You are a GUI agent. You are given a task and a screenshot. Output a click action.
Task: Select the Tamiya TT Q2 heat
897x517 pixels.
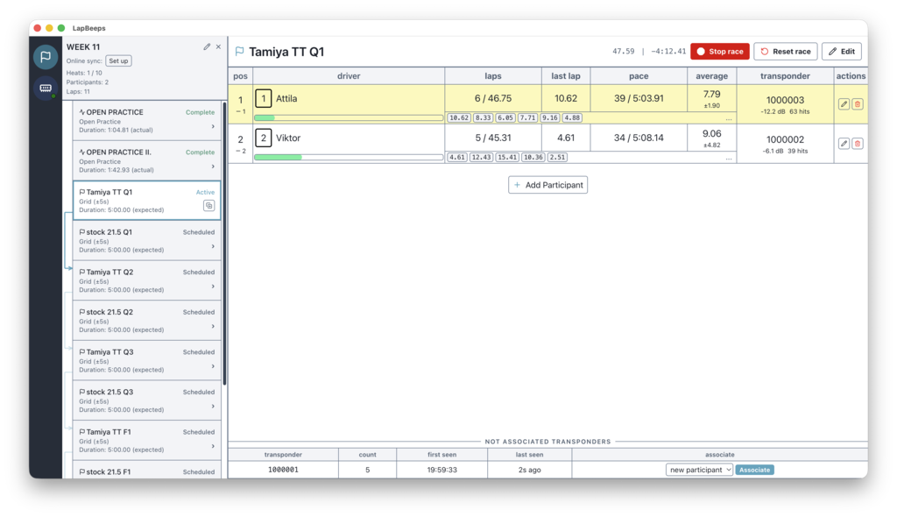click(146, 280)
